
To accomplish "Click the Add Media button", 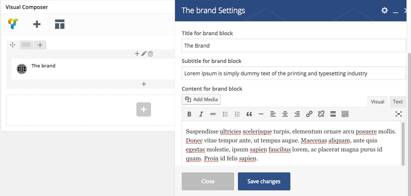I will point(201,99).
